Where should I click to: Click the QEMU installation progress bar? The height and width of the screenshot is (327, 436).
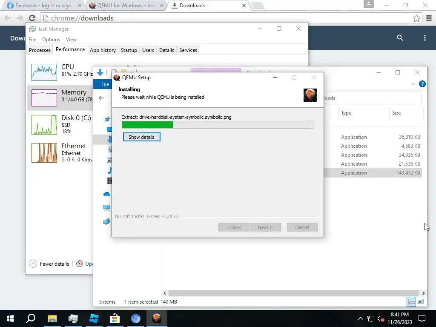click(218, 125)
